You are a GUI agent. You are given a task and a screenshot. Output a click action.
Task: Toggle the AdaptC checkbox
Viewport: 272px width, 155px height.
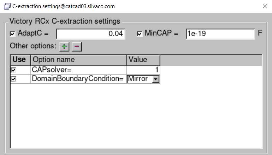pyautogui.click(x=13, y=34)
